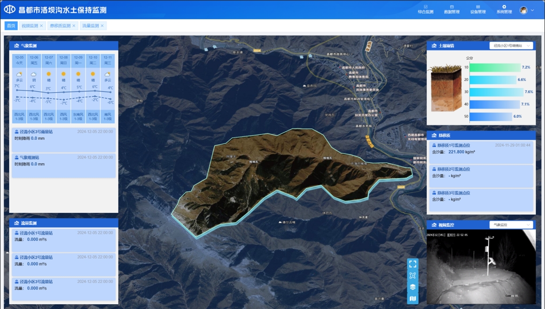Viewport: 545px width, 309px height.
Task: Open the 径流小区3号流量站 card
Action: [x=63, y=289]
